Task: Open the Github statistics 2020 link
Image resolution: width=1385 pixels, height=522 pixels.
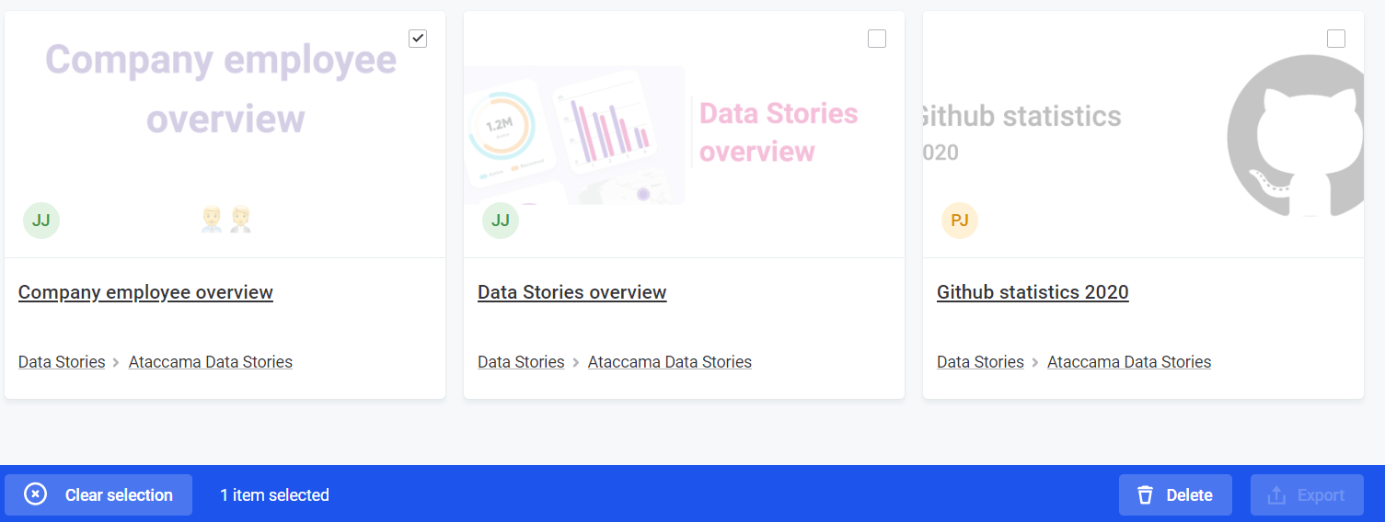Action: [1033, 292]
